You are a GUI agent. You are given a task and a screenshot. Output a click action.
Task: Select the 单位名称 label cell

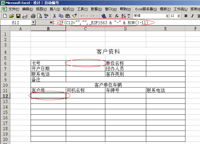tap(126, 63)
